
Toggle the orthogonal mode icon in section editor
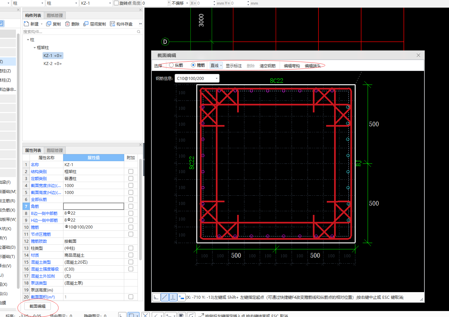click(x=156, y=297)
